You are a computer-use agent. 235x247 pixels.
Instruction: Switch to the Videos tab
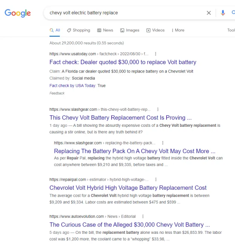pos(156,30)
